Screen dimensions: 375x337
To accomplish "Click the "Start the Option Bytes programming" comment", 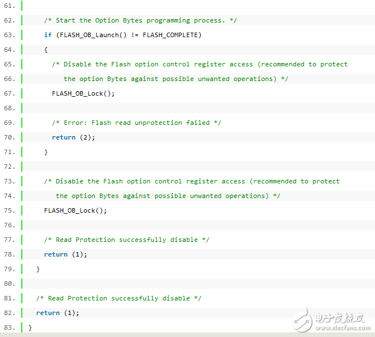I will click(x=140, y=20).
